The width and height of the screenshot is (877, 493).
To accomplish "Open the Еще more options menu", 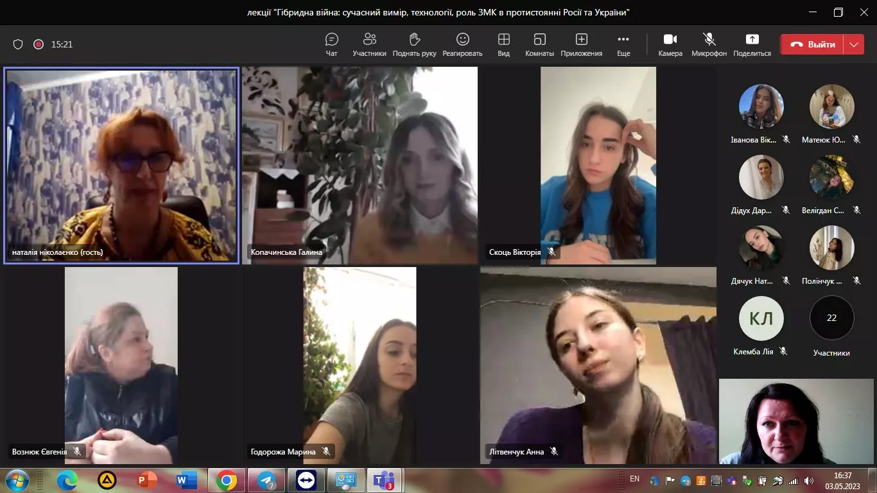I will tap(623, 44).
